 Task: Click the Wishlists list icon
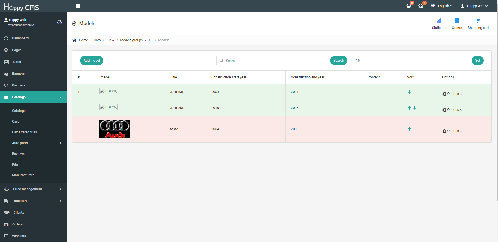(6, 236)
